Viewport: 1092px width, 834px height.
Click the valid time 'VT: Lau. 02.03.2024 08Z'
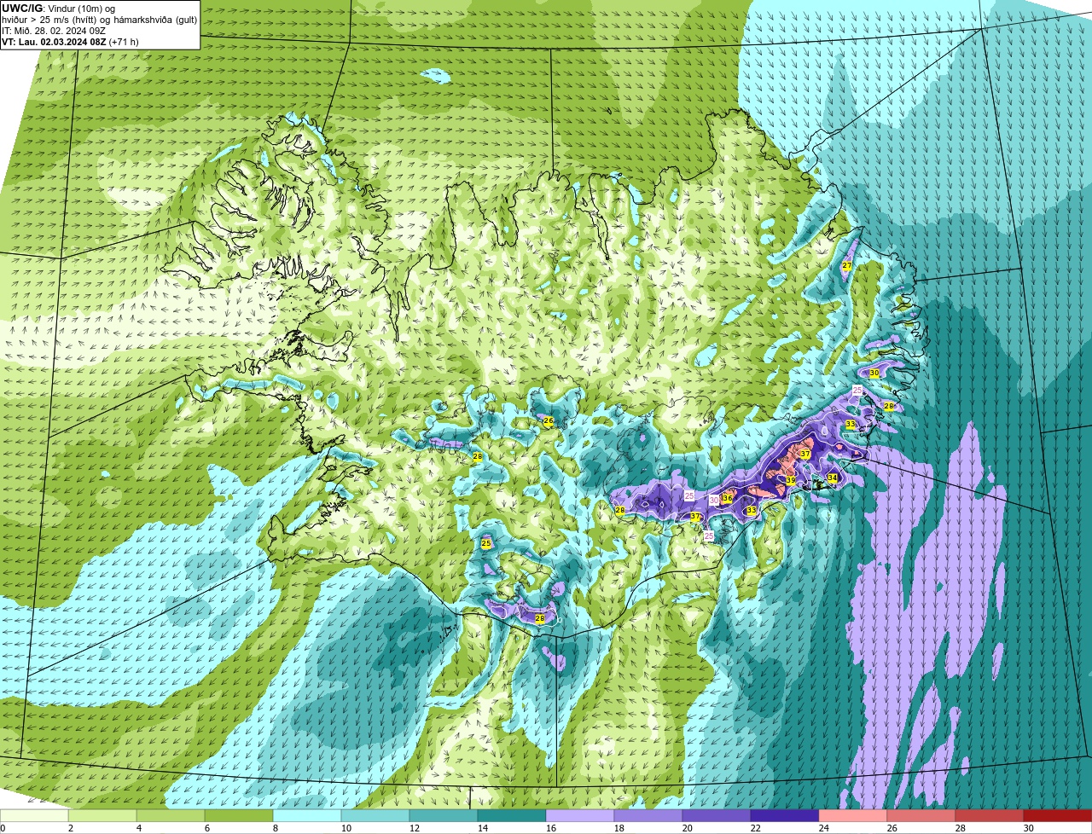pyautogui.click(x=54, y=42)
